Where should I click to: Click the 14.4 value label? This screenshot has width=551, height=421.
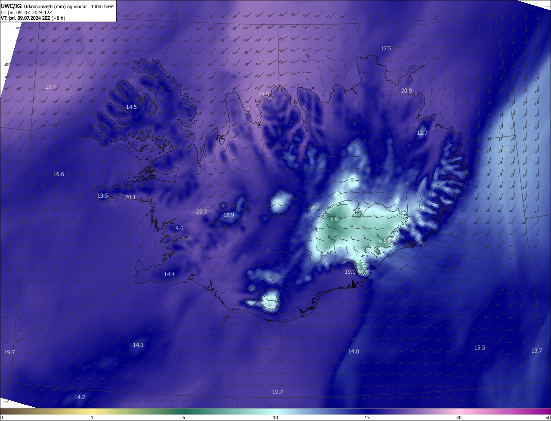[x=169, y=274]
